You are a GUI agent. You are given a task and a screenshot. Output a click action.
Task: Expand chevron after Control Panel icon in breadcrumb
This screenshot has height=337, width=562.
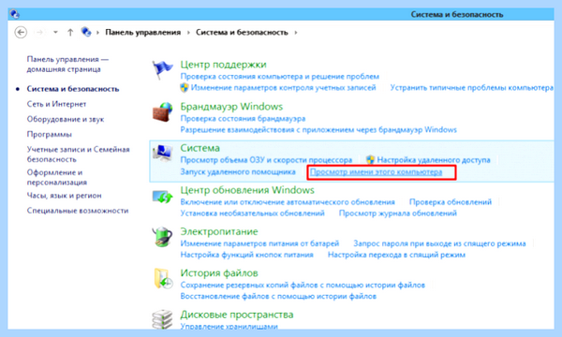(97, 33)
